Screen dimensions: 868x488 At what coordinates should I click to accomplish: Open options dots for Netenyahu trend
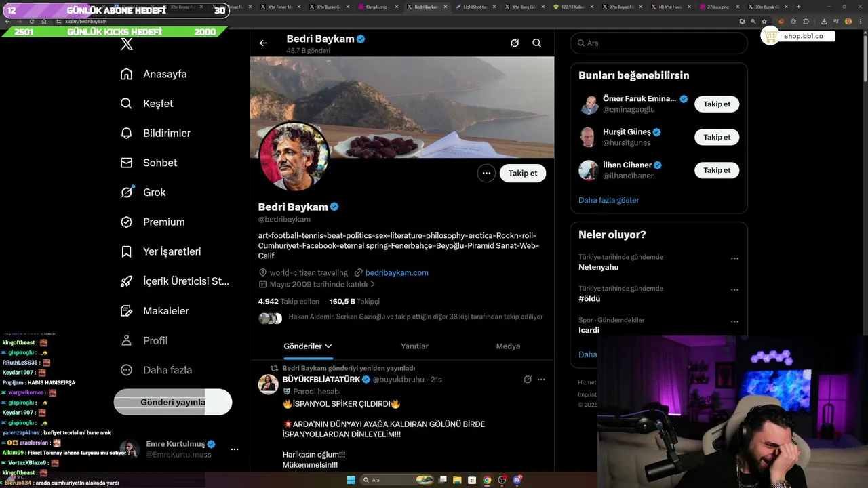pyautogui.click(x=734, y=258)
